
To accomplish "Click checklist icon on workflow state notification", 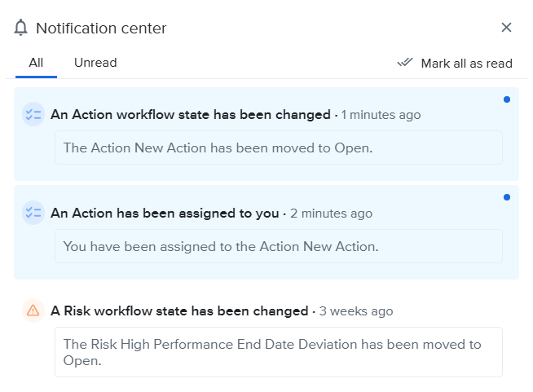I will tap(33, 115).
